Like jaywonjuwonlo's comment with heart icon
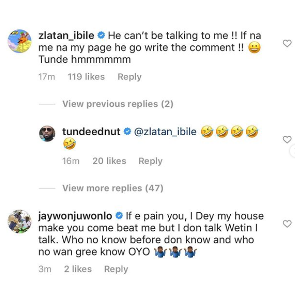295x300 pixels. point(287,224)
